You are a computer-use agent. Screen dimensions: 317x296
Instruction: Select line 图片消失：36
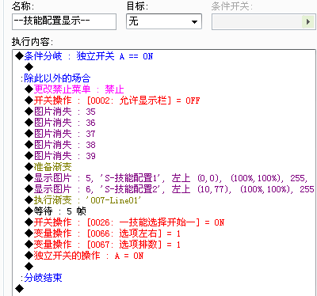(60, 123)
